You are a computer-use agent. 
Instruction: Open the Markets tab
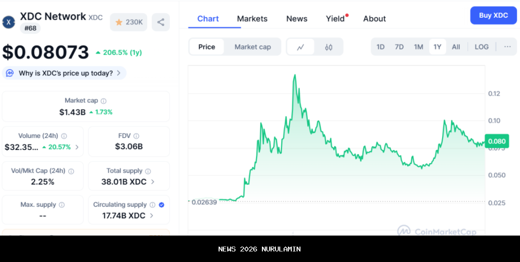tap(252, 19)
